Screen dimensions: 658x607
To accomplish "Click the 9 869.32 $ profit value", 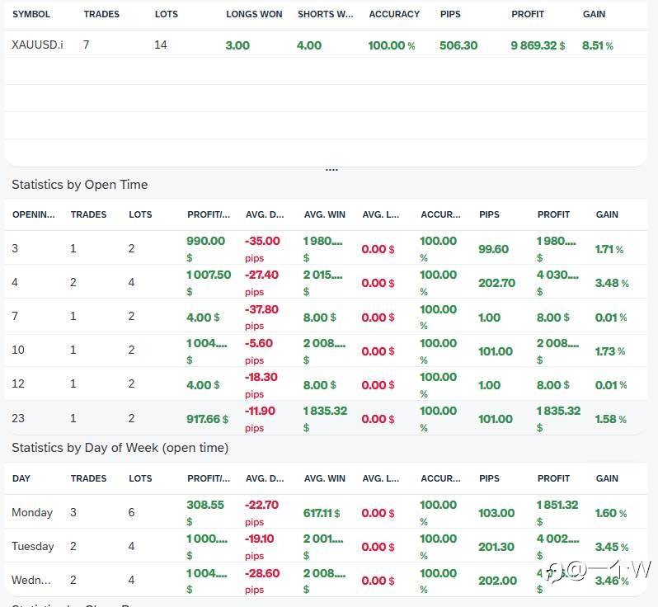I will point(538,45).
